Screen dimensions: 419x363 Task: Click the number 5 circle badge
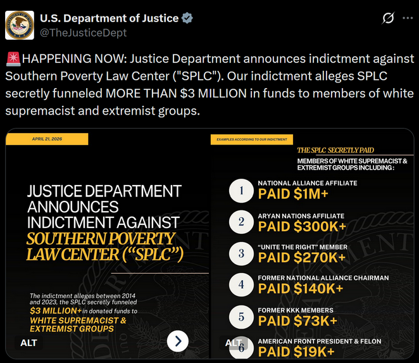[241, 315]
